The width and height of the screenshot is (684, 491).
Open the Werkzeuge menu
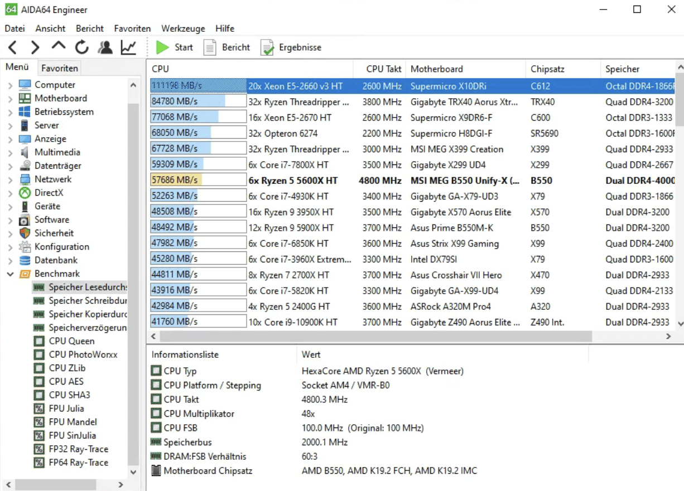tap(183, 28)
